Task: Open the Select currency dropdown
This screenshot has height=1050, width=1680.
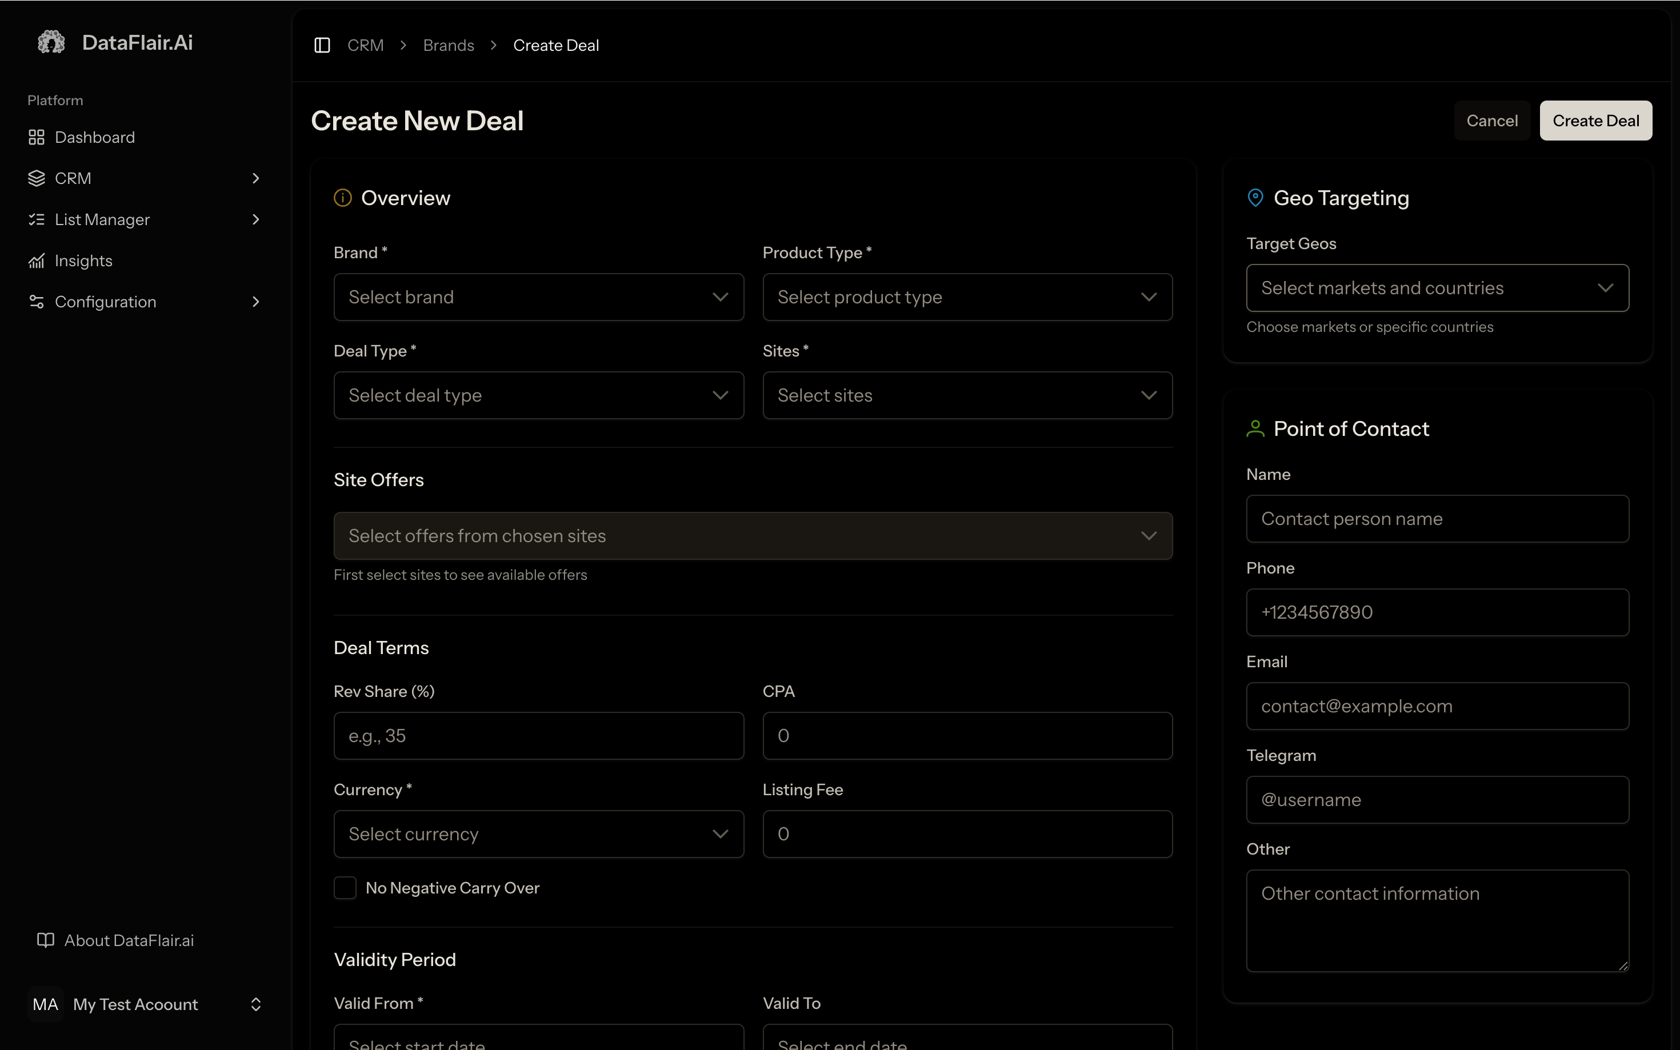Action: pos(538,834)
